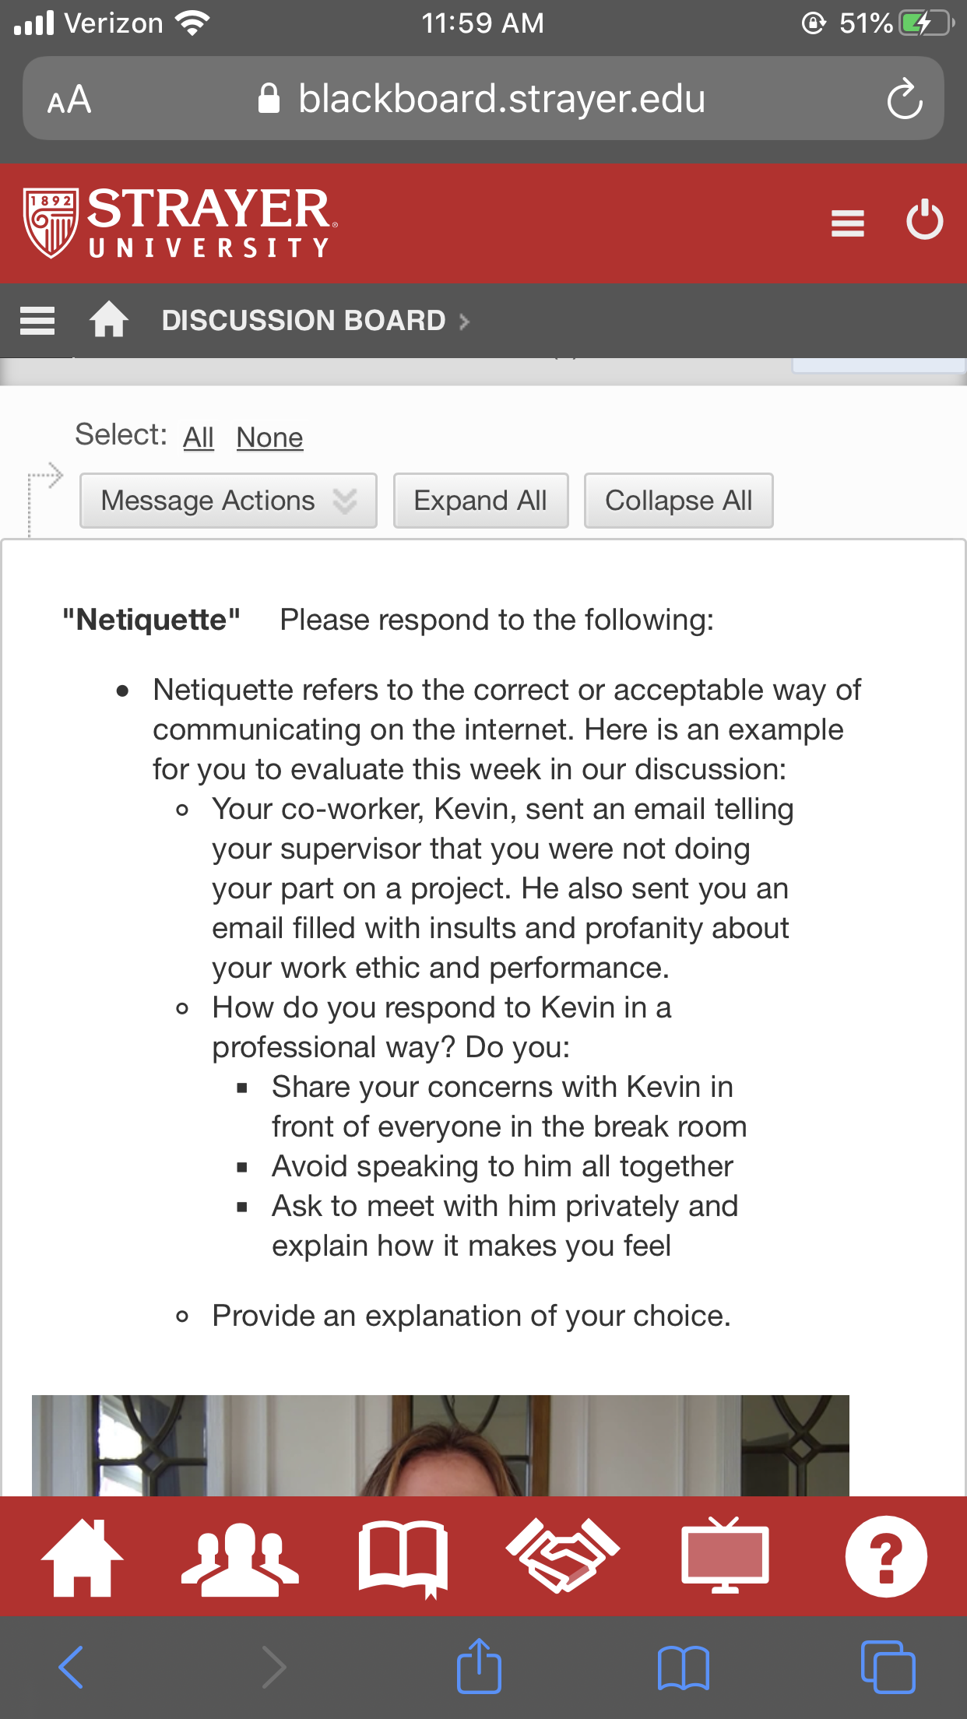967x1719 pixels.
Task: Tap the Strayer power logout icon
Action: (x=925, y=220)
